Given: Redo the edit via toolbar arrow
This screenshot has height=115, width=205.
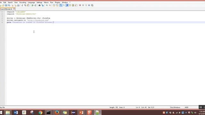Looking at the screenshot, I should pos(35,5).
